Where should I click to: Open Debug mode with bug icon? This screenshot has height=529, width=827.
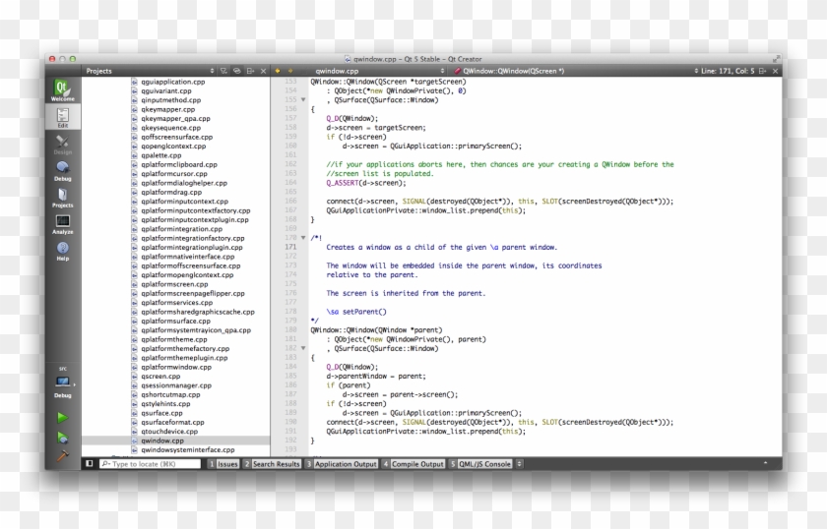62,171
